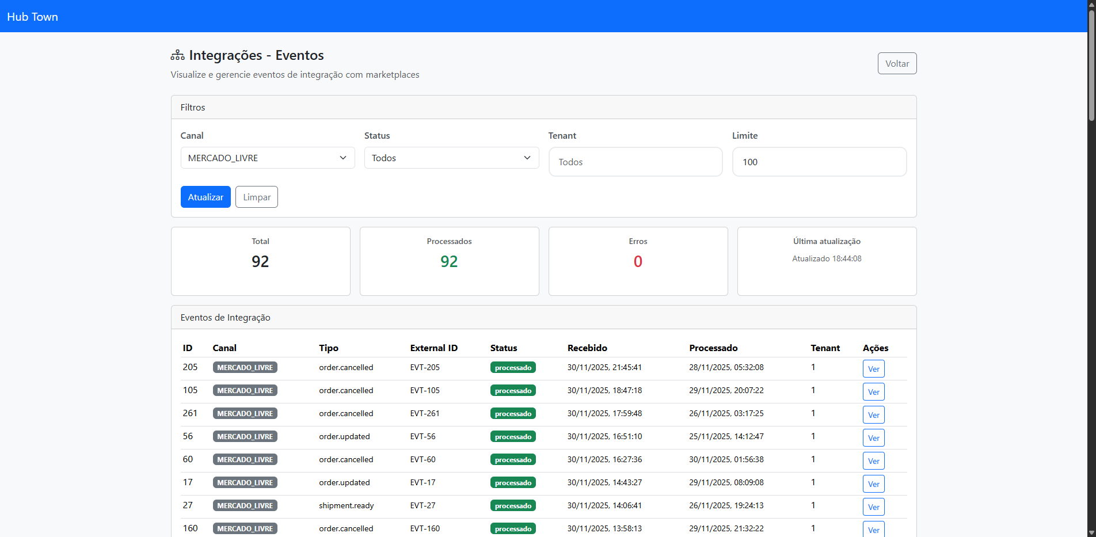Click the Tenant filter input field
This screenshot has height=537, width=1096.
click(635, 162)
